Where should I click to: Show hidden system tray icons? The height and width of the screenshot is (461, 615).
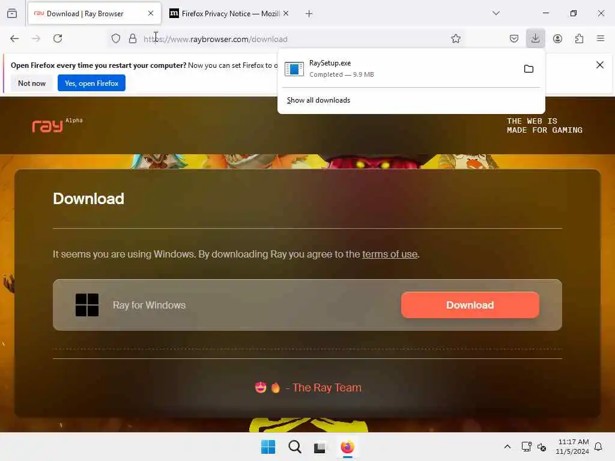507,447
